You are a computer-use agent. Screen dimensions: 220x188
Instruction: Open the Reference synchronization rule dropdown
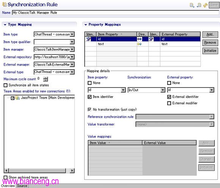(212, 117)
